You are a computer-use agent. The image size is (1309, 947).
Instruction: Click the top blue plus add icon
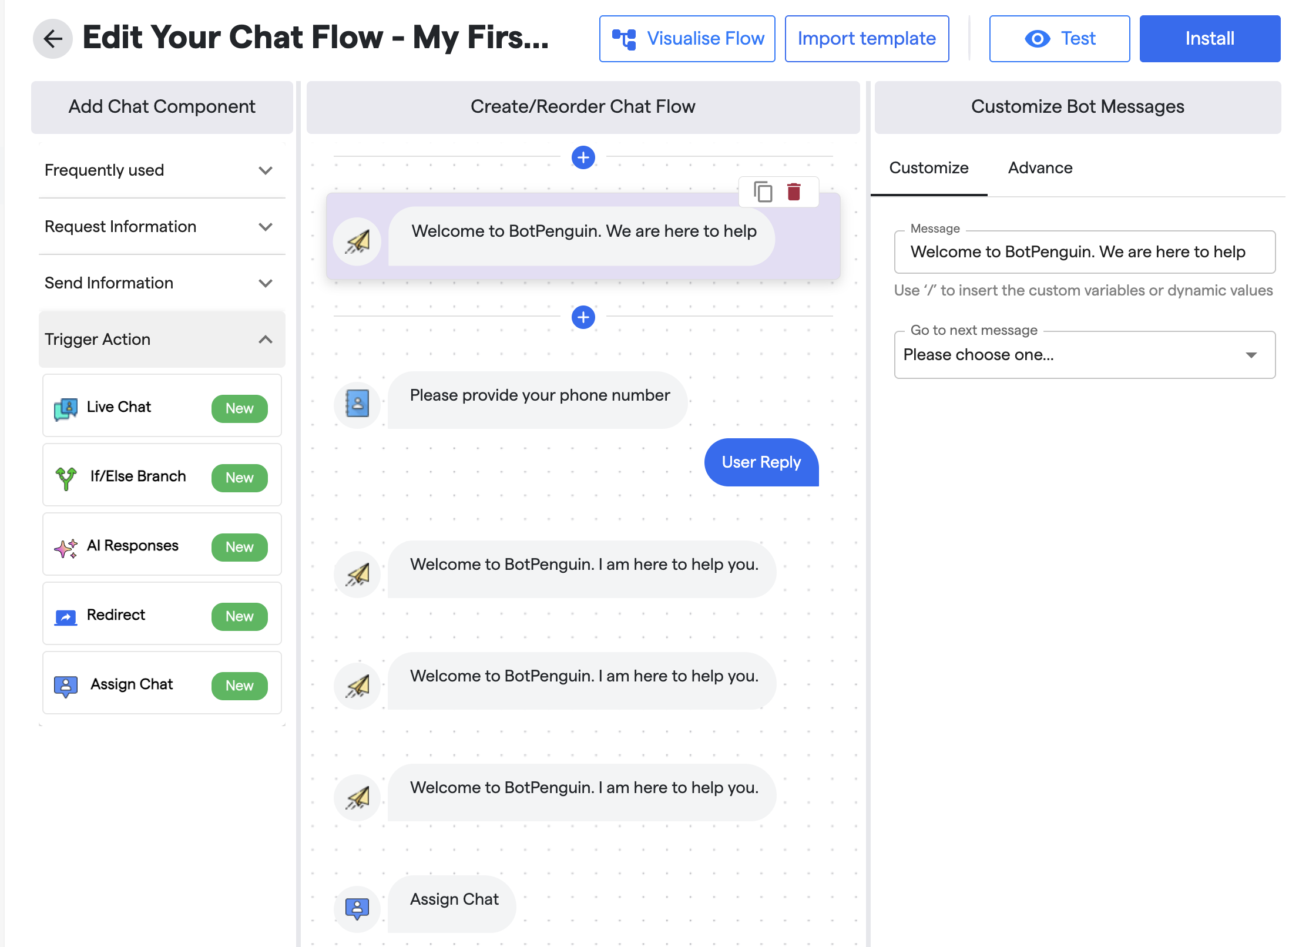pyautogui.click(x=583, y=157)
